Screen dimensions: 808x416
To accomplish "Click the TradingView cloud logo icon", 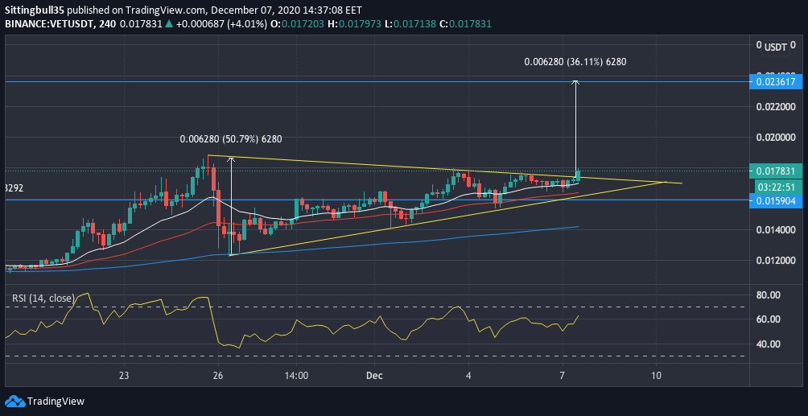I will click(14, 401).
